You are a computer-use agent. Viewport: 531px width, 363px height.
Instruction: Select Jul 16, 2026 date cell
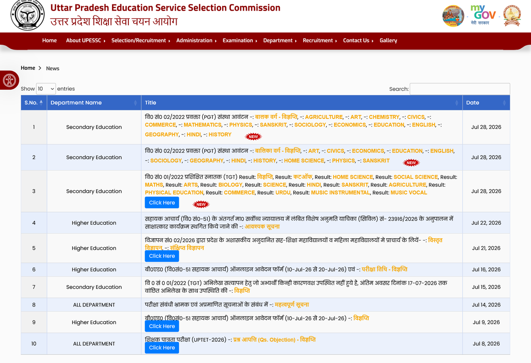(486, 269)
